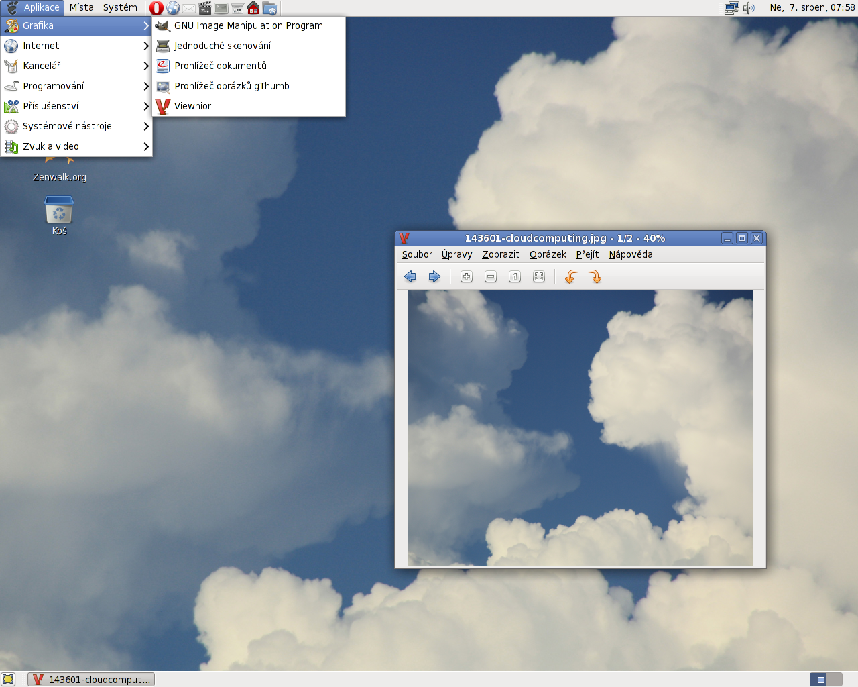Click the Viewnior title bar text
Image resolution: width=858 pixels, height=687 pixels.
pos(565,238)
